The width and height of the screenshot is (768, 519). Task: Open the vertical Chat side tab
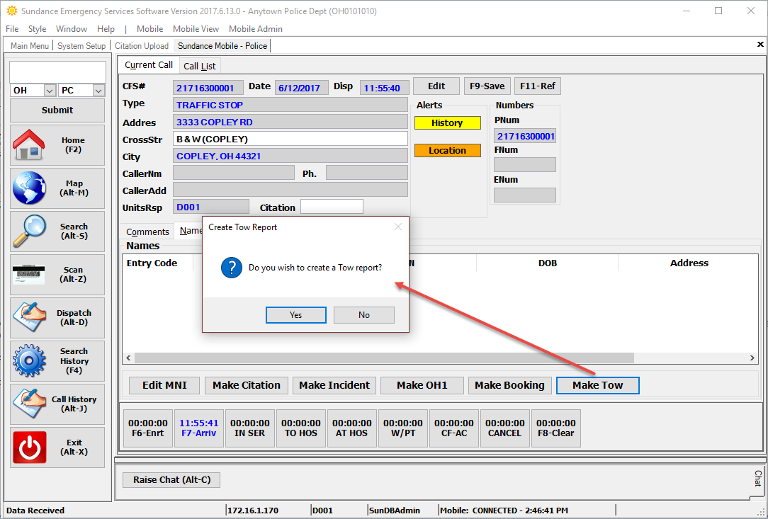pyautogui.click(x=757, y=479)
